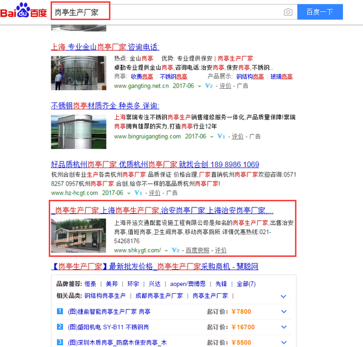Open camera image search icon

288,12
